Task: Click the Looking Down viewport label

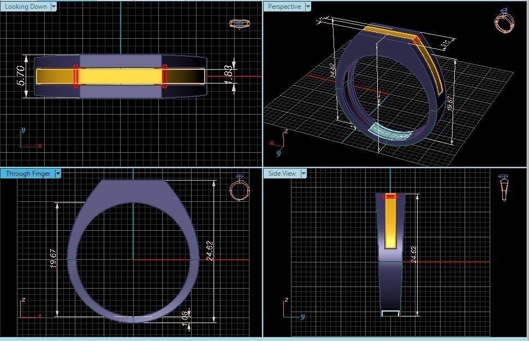Action: tap(26, 7)
